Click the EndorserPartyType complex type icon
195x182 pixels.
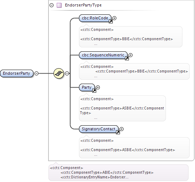59,5
